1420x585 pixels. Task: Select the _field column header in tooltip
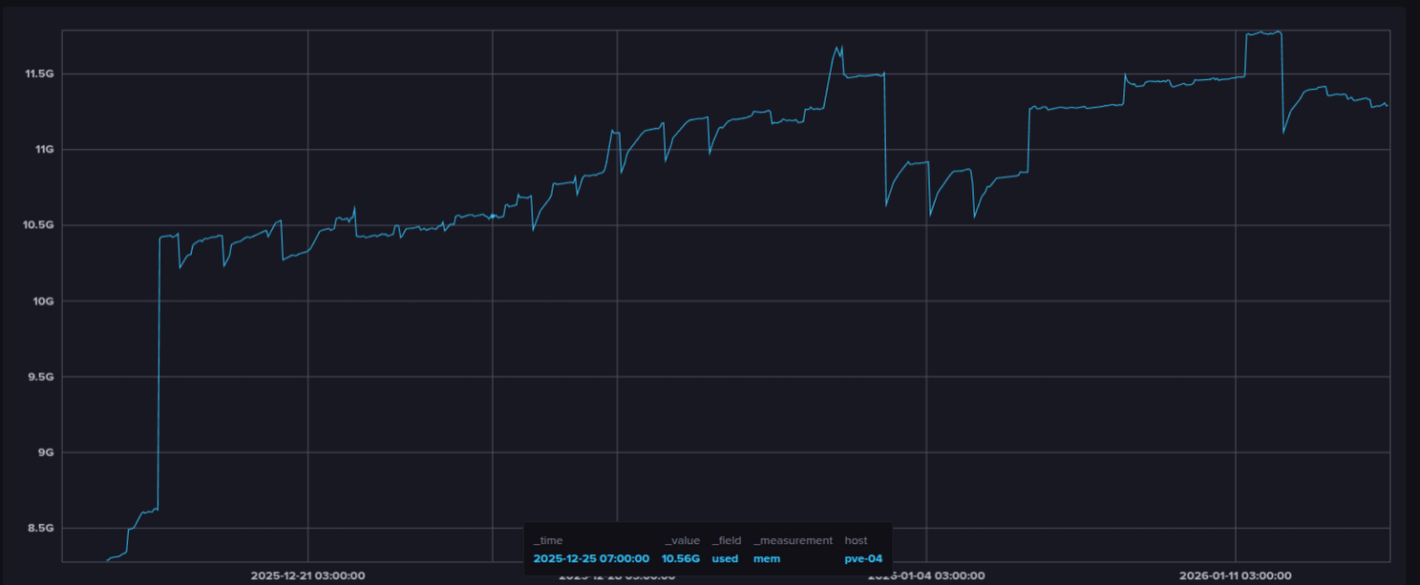[726, 541]
